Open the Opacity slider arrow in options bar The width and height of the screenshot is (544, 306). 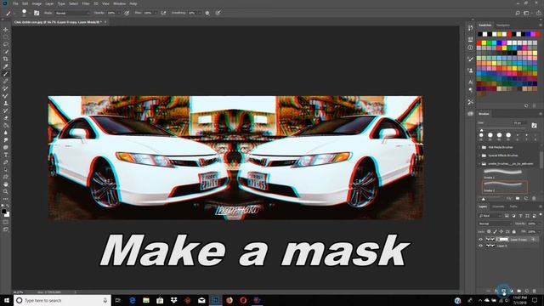119,13
